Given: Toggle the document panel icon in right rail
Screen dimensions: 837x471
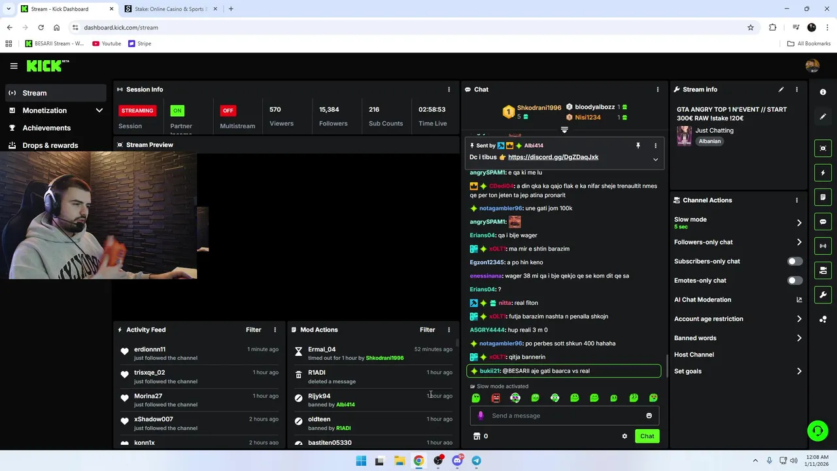Looking at the screenshot, I should [823, 197].
